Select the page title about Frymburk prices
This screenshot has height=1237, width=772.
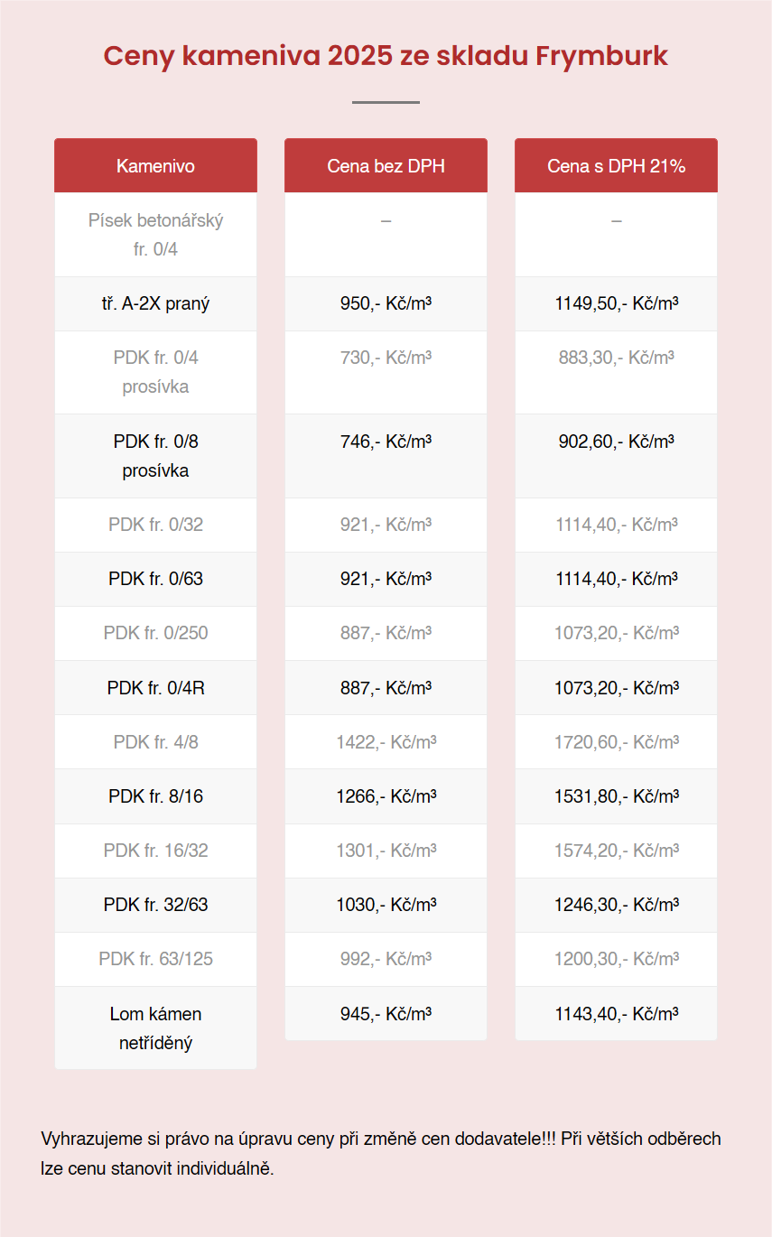[x=386, y=56]
